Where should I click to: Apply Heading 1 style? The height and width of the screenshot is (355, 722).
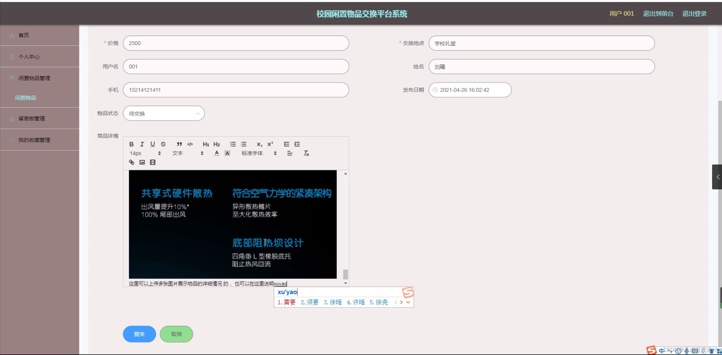[206, 144]
